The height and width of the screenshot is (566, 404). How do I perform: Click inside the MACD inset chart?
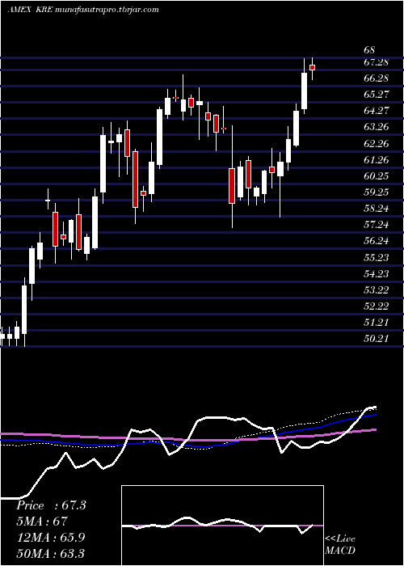[222, 526]
